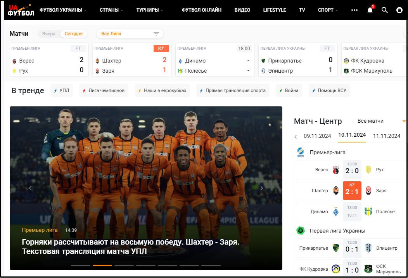Viewport: 408px width, 278px height.
Task: Show next slide with right carousel arrow
Action: [262, 188]
